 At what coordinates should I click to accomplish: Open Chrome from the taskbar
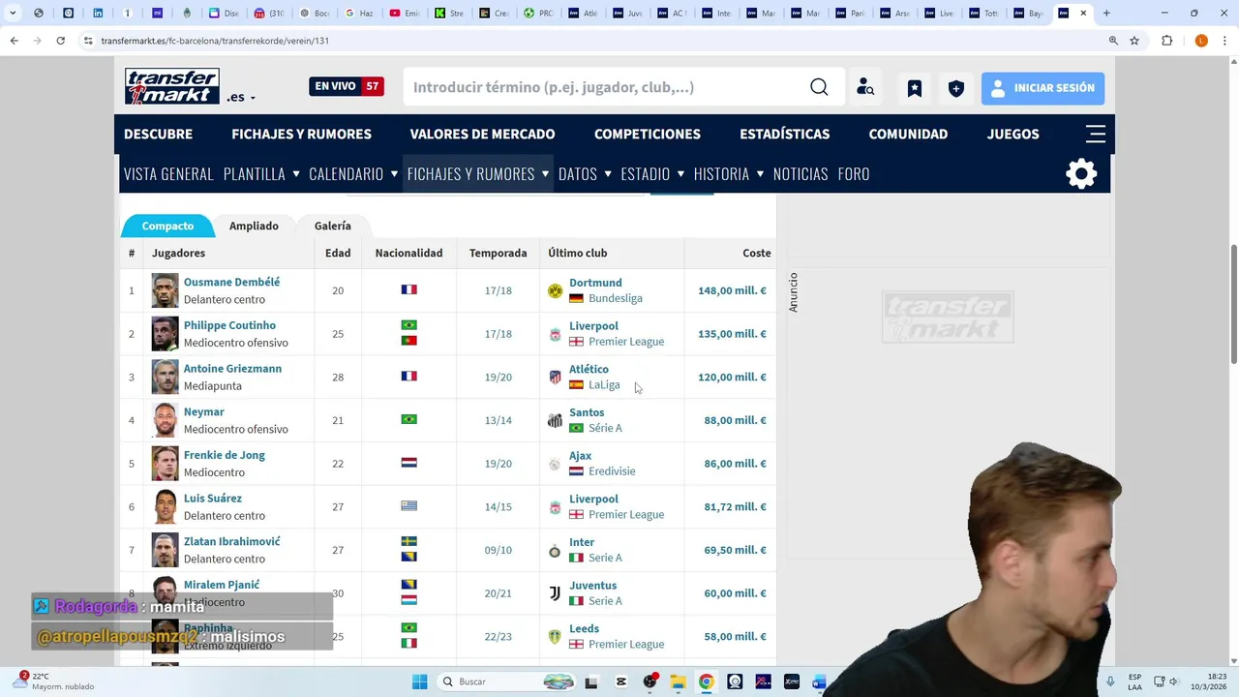tap(707, 682)
